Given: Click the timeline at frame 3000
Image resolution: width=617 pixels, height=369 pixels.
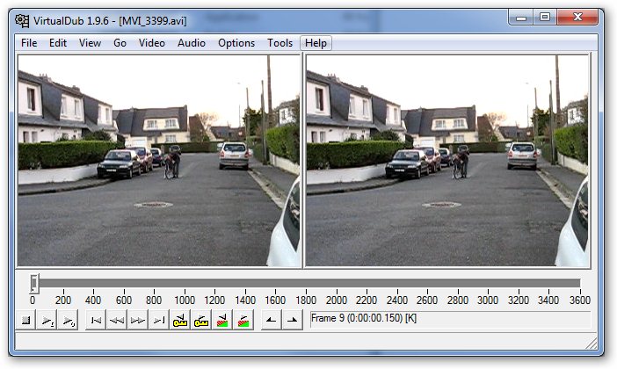Looking at the screenshot, I should (x=488, y=283).
